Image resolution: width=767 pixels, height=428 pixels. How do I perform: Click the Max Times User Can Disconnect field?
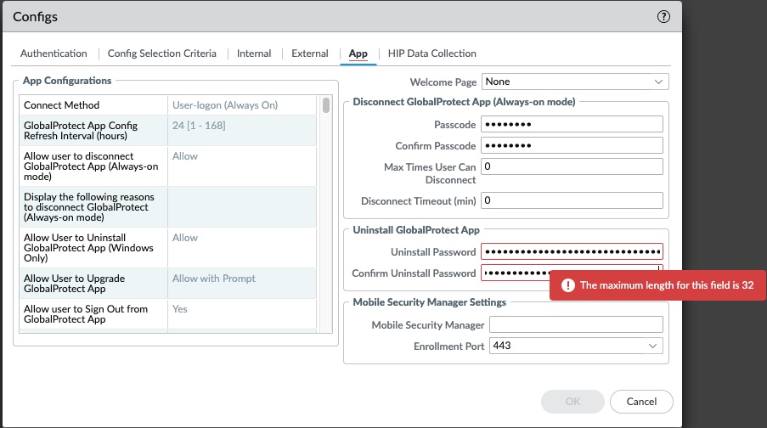[x=572, y=166]
